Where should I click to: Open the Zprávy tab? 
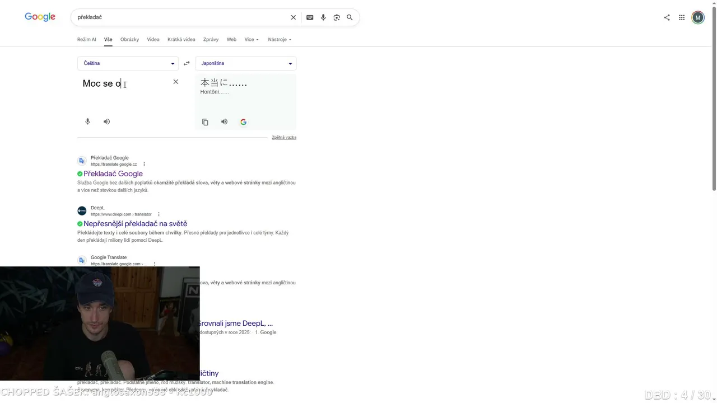pyautogui.click(x=211, y=40)
